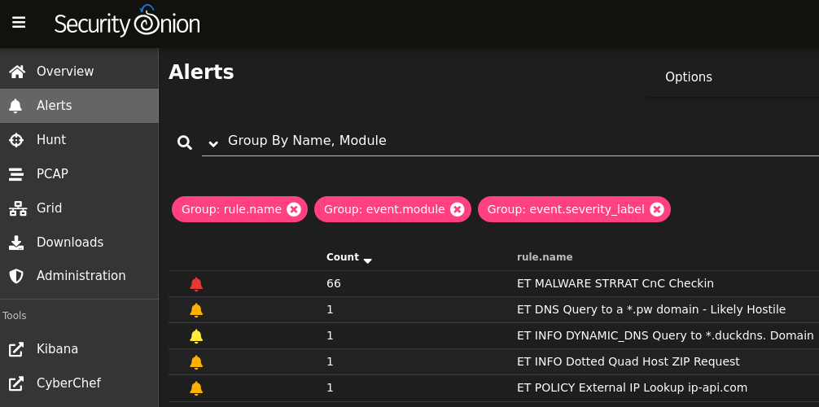Screen dimensions: 819x407
Task: Click the Tools section label
Action: [15, 316]
